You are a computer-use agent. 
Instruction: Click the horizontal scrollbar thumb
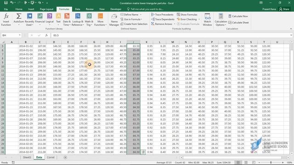point(232,158)
